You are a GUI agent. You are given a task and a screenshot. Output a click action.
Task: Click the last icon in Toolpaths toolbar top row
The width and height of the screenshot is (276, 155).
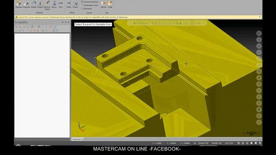55,27
